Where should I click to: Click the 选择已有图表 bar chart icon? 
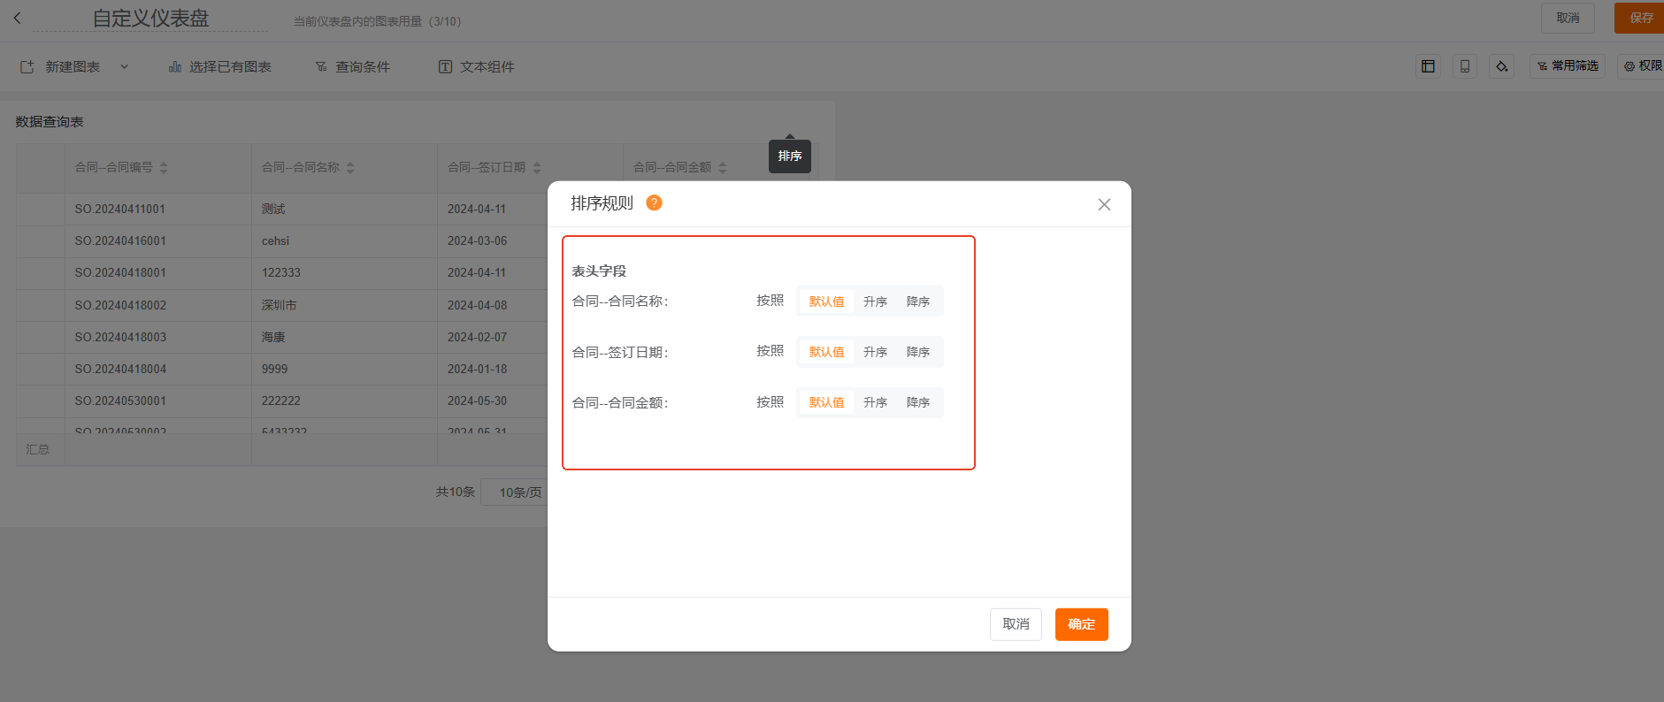click(175, 67)
